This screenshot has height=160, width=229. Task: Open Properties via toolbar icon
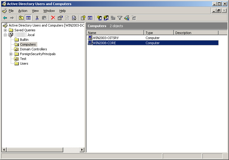[60, 18]
